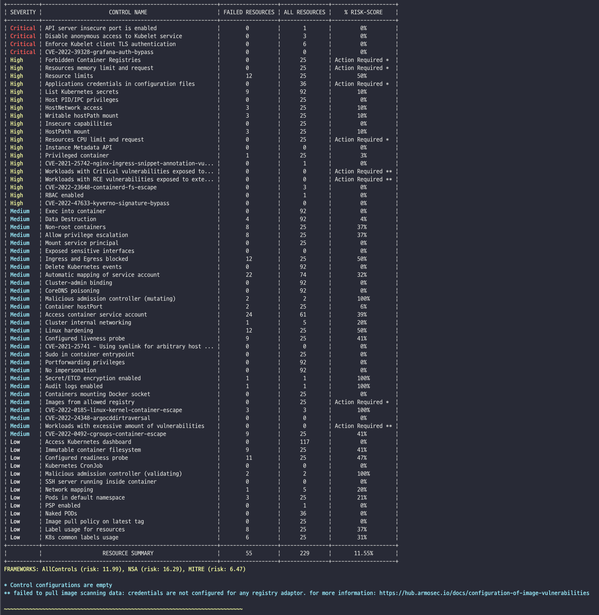This screenshot has height=615, width=599.
Task: Click 'Sudo in container entrypoint' text
Action: pyautogui.click(x=90, y=354)
